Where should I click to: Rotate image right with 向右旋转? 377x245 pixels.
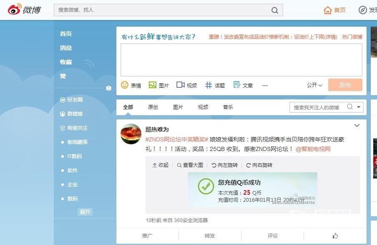259,165
